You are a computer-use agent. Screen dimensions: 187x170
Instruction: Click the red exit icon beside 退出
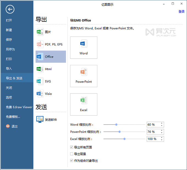8,126
